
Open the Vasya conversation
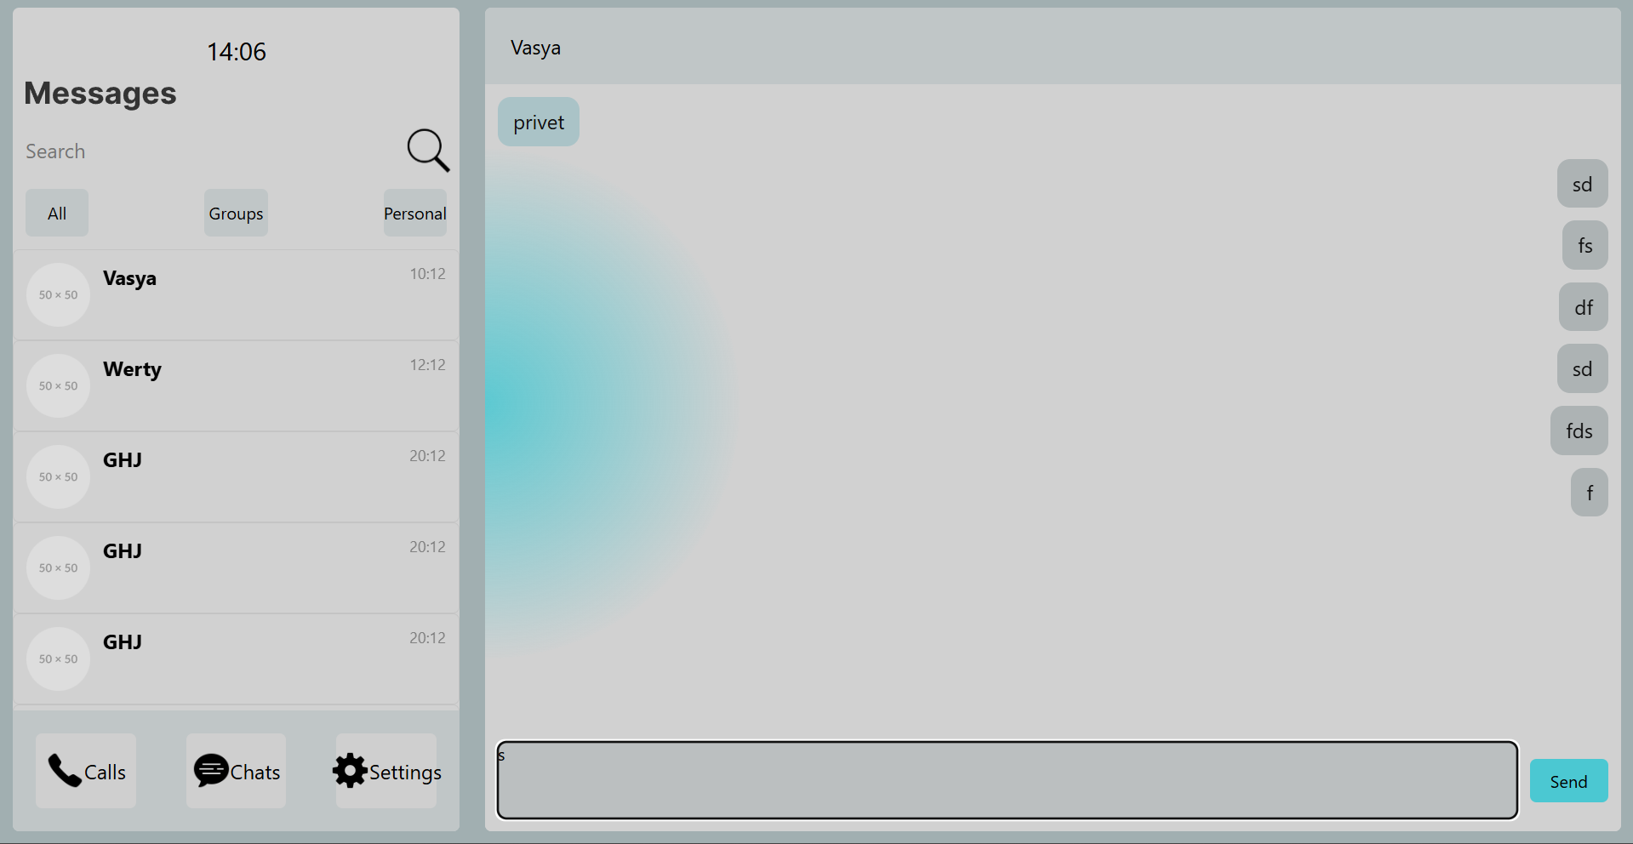point(236,295)
